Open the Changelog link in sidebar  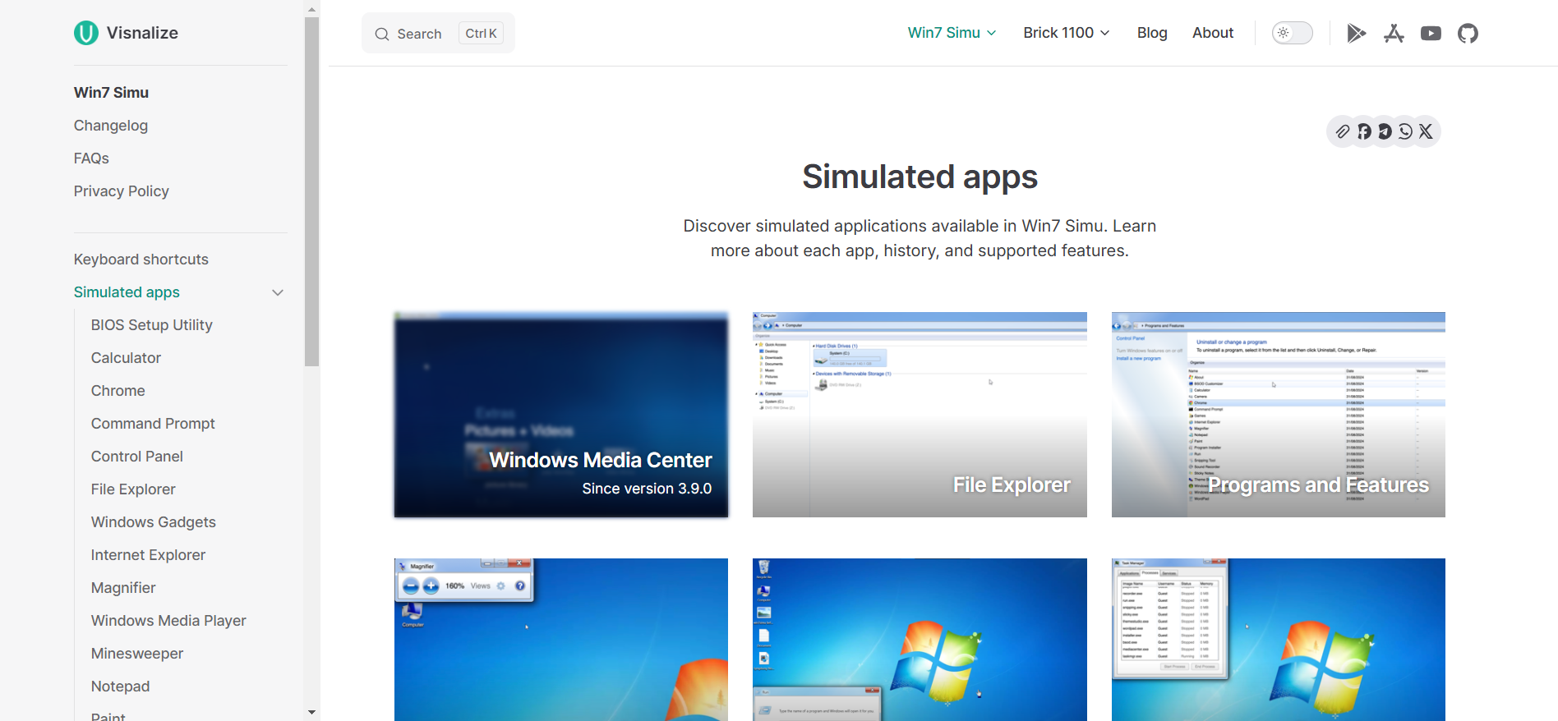point(111,126)
